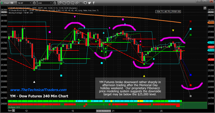Image resolution: width=215 pixels, height=113 pixels.
Task: Toggle the Dyn scaling lock icon
Action: click(x=14, y=111)
